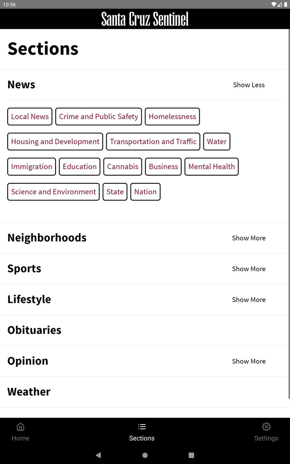Show more Lifestyle subsections
Viewport: 290px width, 464px height.
249,300
